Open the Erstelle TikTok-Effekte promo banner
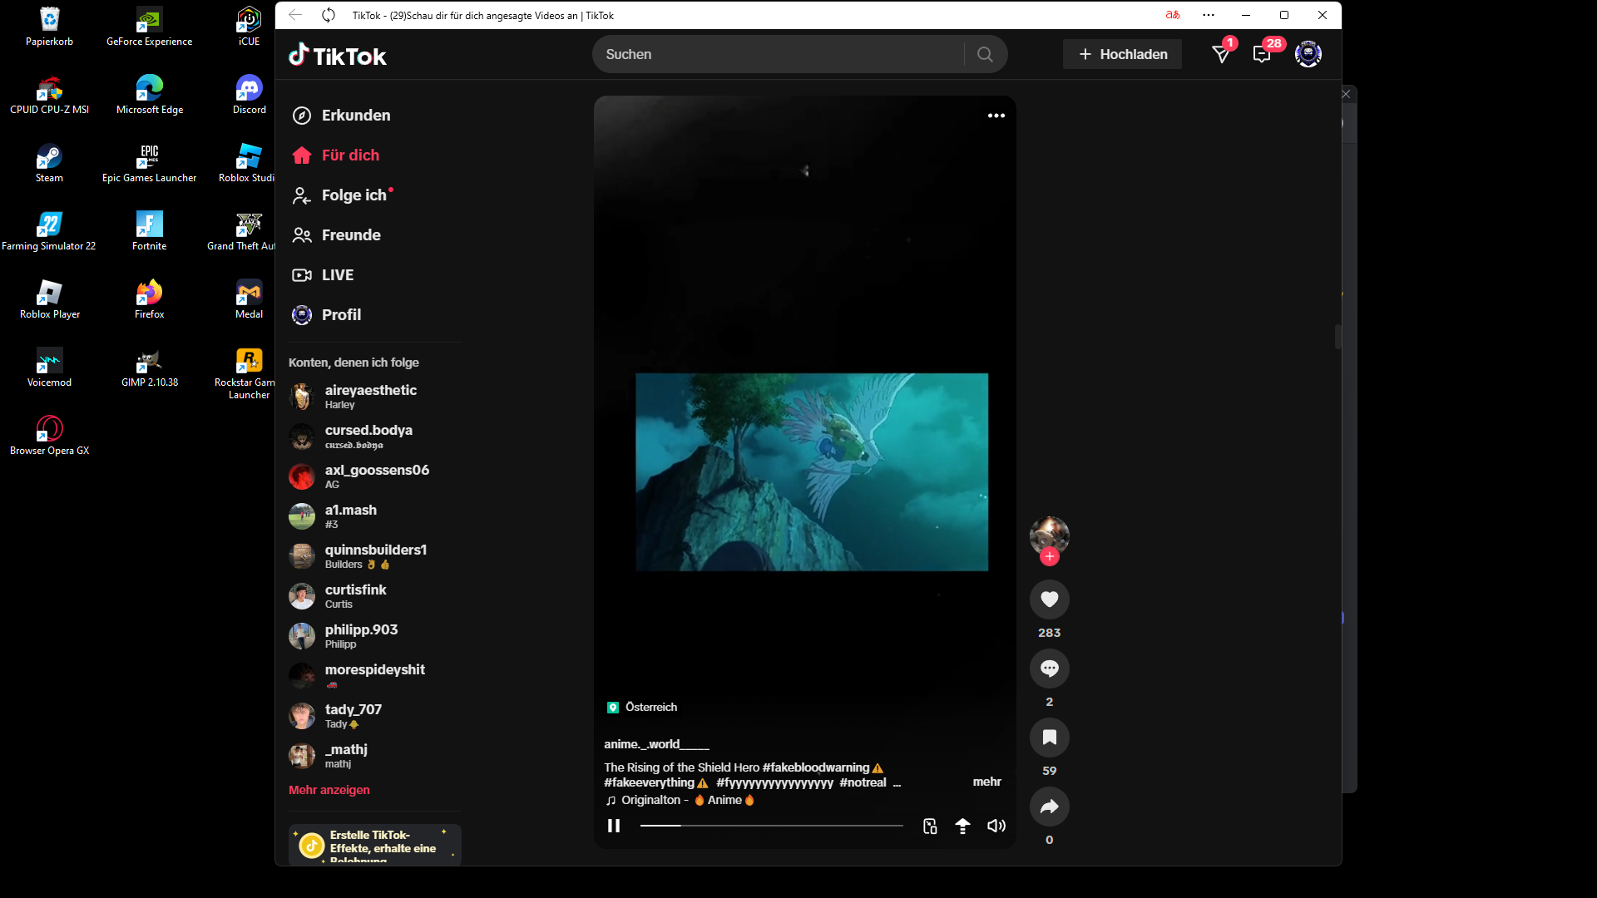1597x898 pixels. coord(375,844)
